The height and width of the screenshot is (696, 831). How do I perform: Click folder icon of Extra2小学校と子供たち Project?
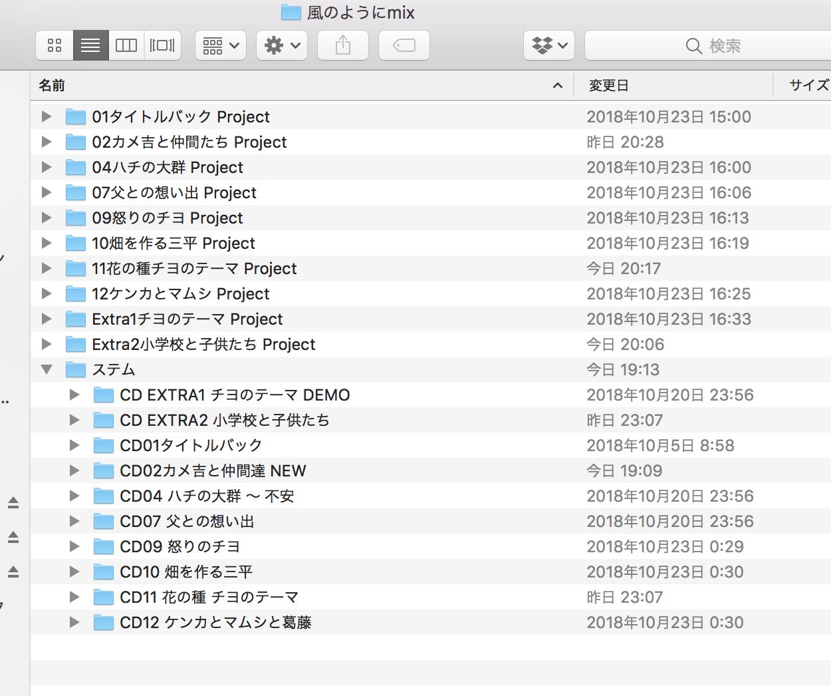76,344
